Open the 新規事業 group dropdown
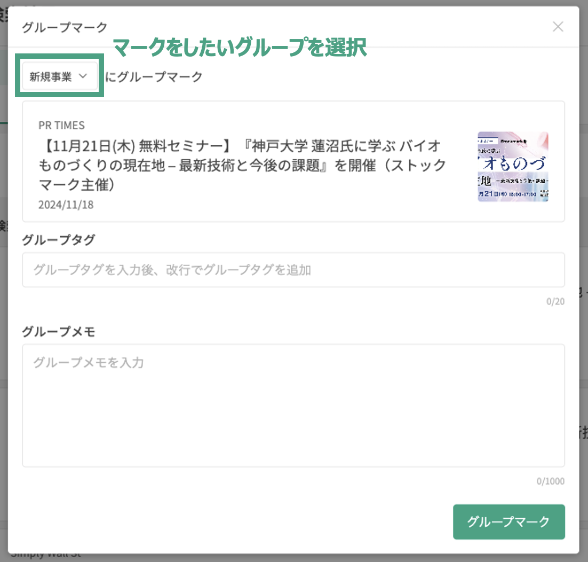 59,77
